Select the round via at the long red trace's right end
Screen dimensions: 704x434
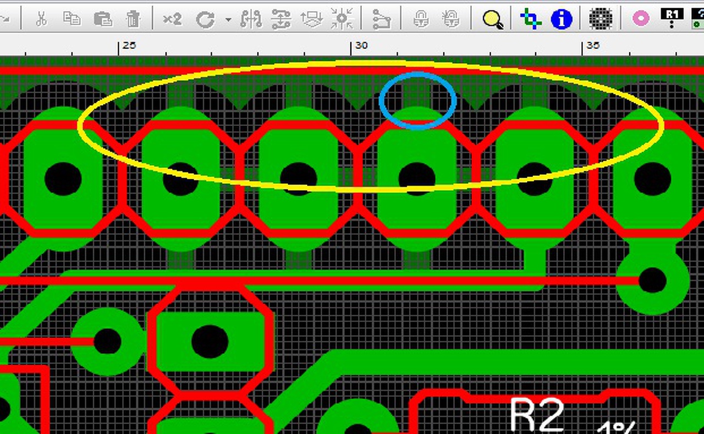click(x=652, y=280)
